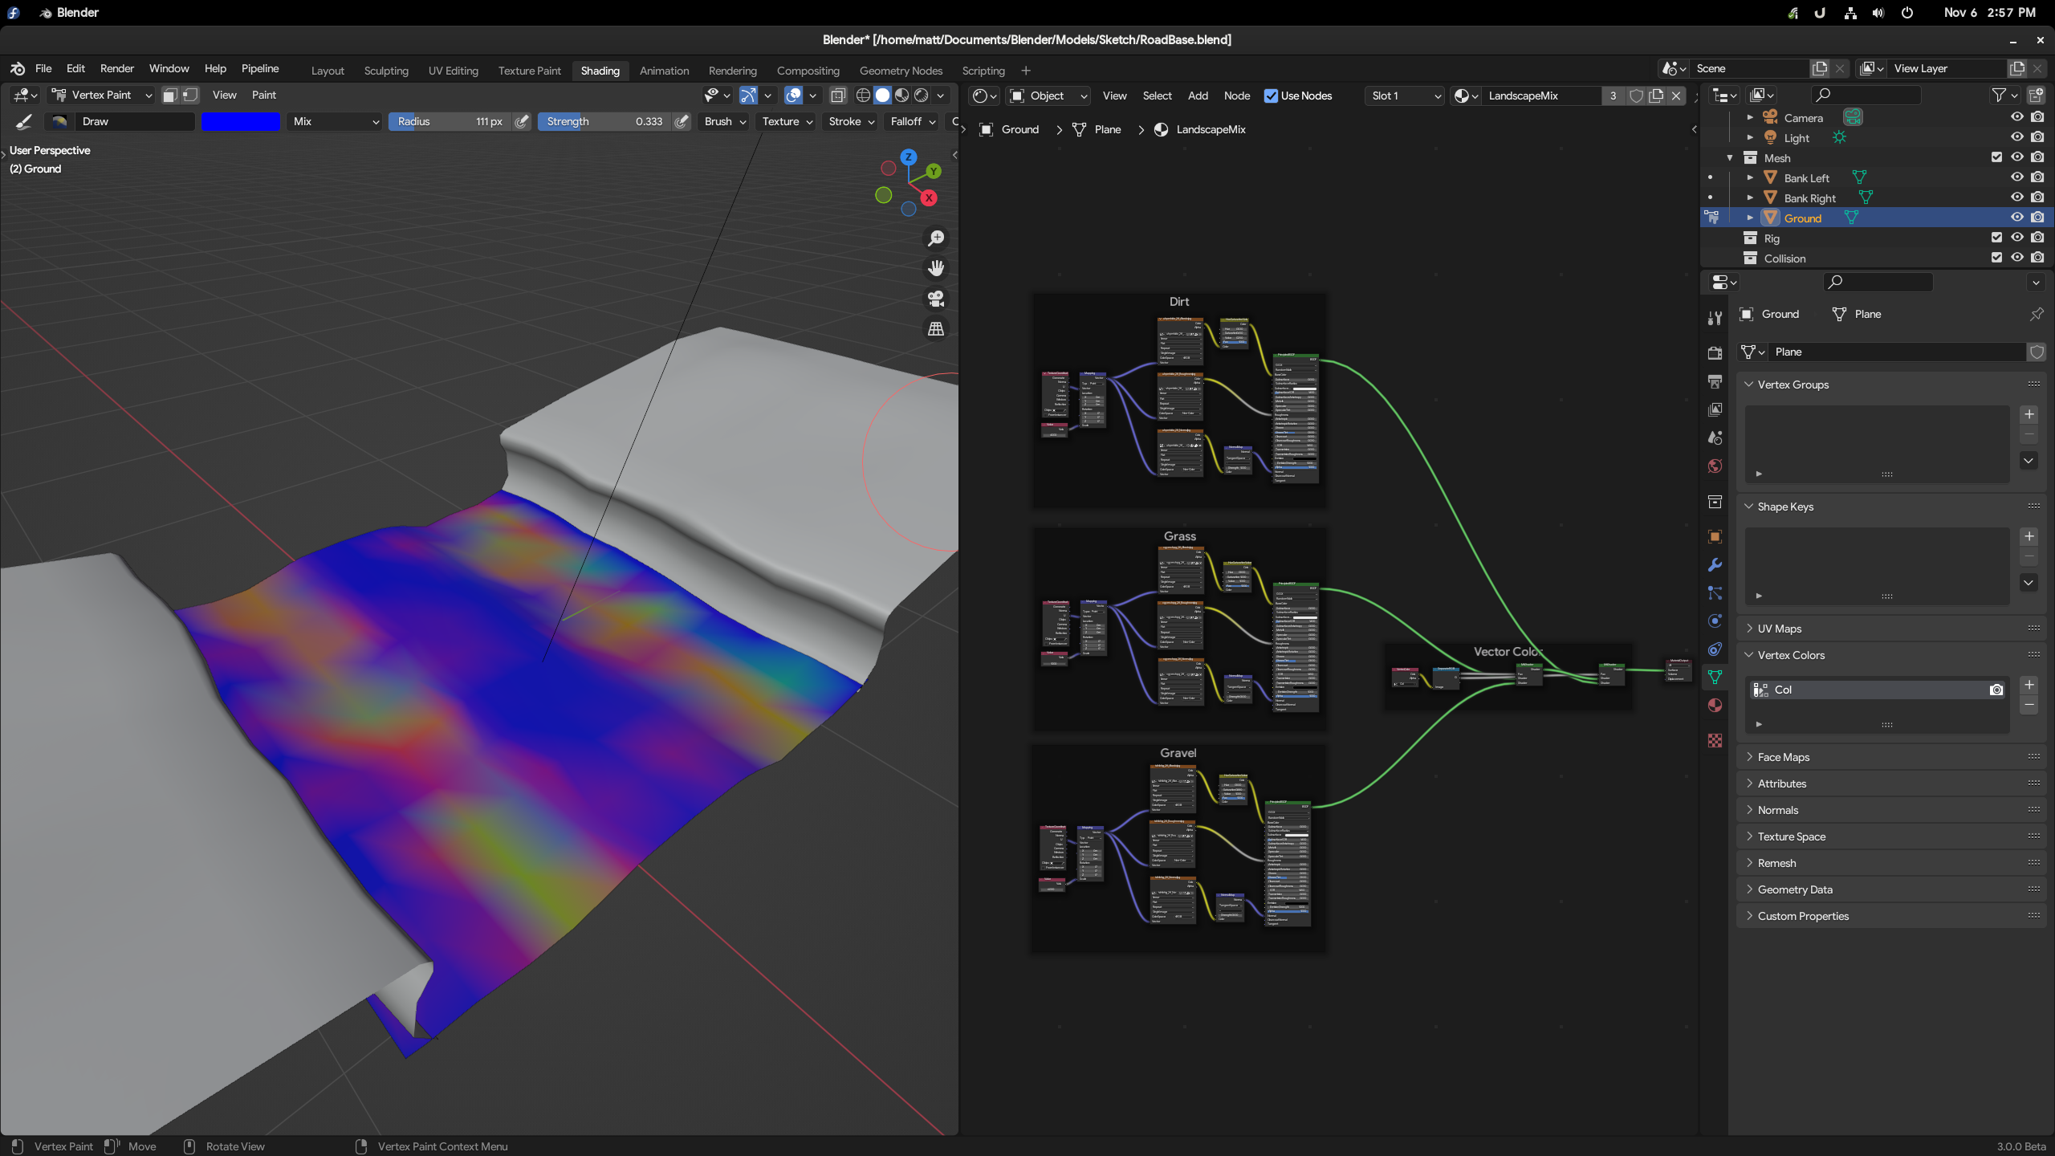2055x1156 pixels.
Task: Switch to the Geometry Nodes workspace tab
Action: (901, 71)
